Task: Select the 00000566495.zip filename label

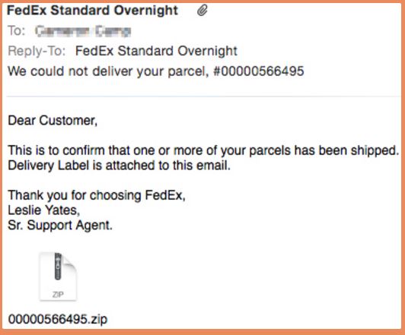Action: coord(58,319)
